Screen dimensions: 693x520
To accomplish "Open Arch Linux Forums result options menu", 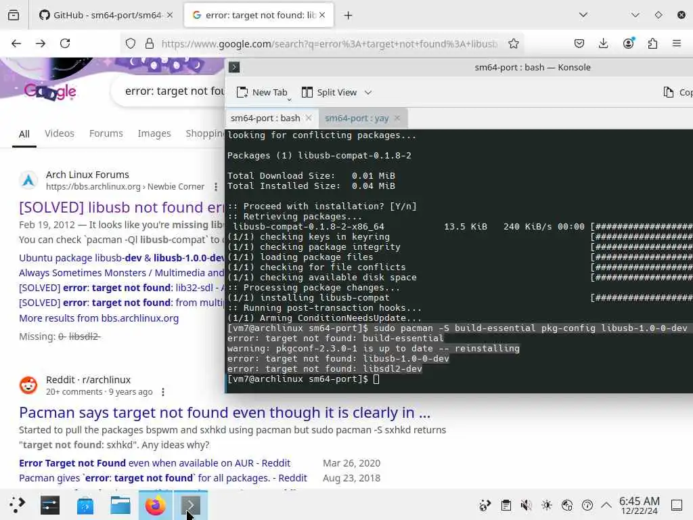I will [x=216, y=187].
